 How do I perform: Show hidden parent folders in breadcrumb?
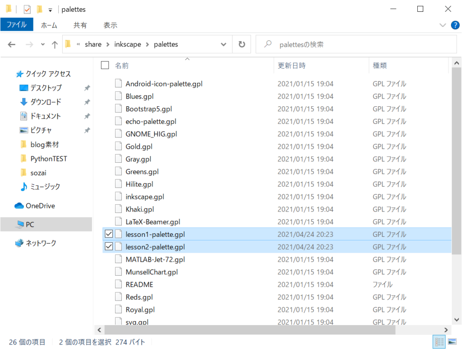pyautogui.click(x=79, y=44)
